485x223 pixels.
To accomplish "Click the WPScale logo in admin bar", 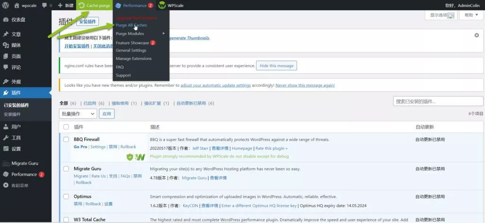I will pyautogui.click(x=162, y=5).
